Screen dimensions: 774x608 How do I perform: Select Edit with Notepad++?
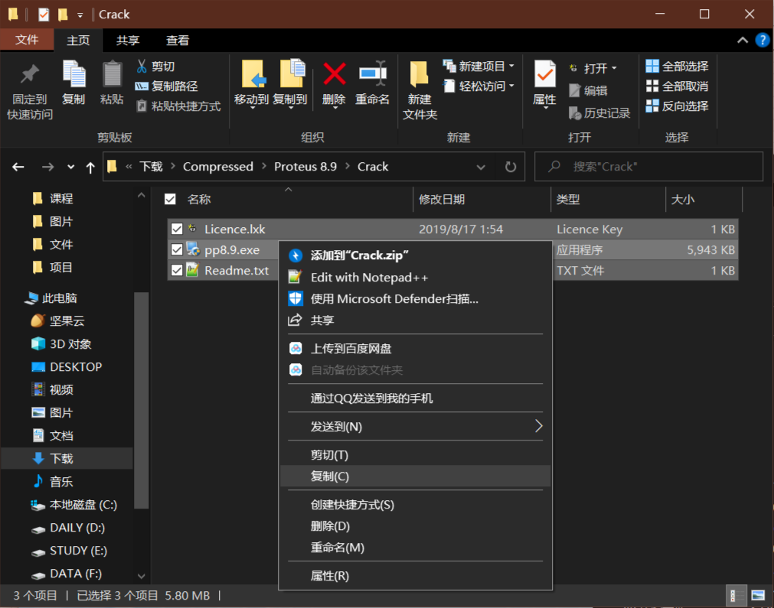coord(416,278)
